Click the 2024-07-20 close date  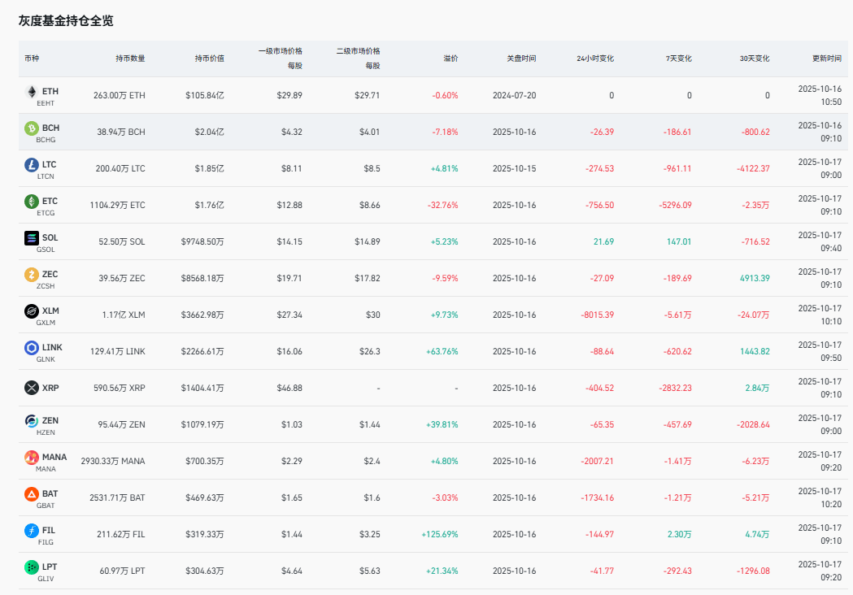click(x=514, y=95)
